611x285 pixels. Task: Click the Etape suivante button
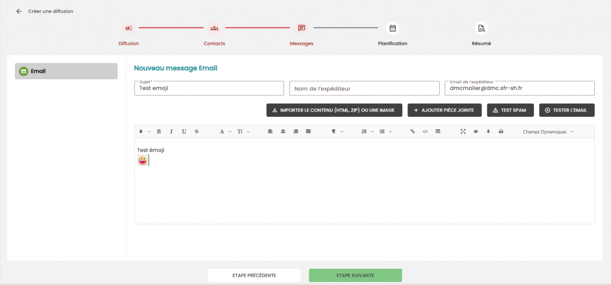356,275
